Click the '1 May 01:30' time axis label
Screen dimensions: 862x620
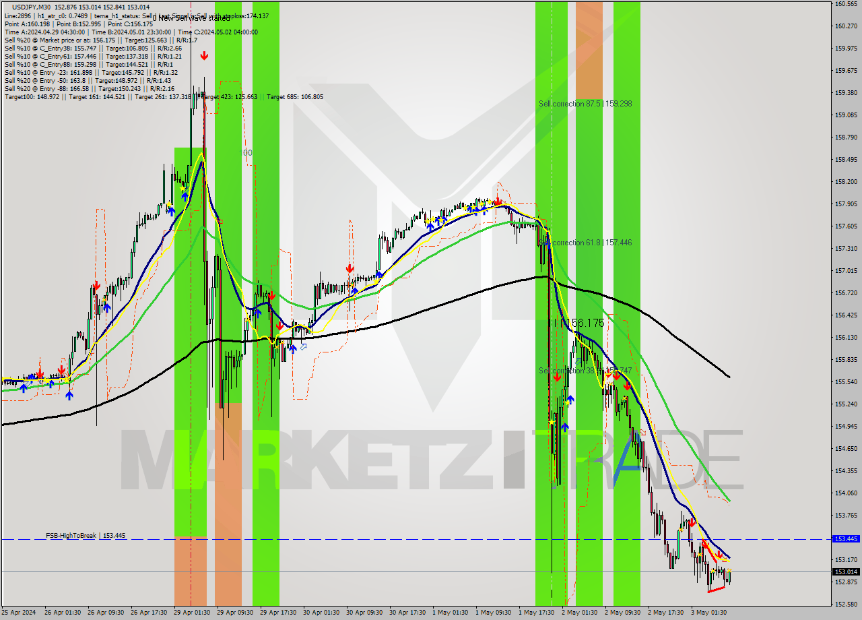pos(451,613)
